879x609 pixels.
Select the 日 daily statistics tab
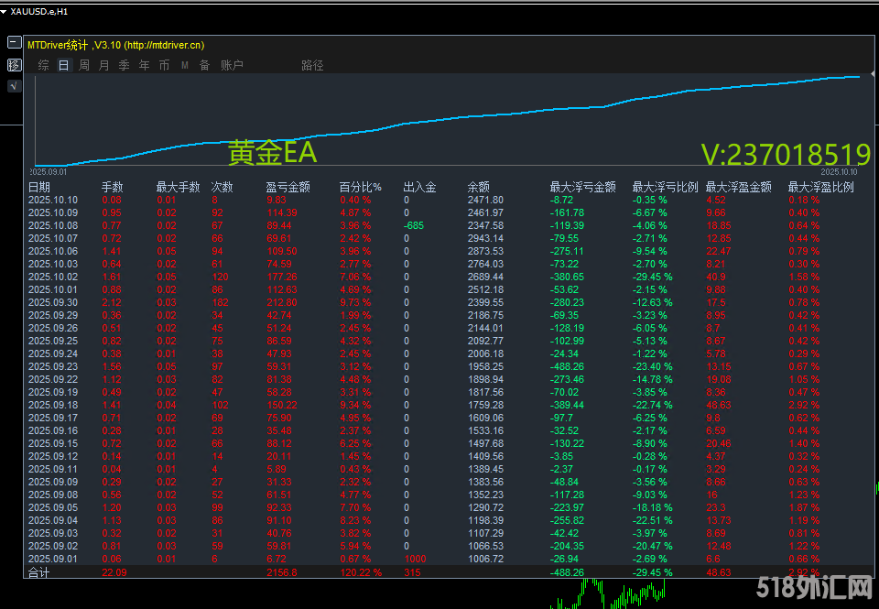(63, 65)
